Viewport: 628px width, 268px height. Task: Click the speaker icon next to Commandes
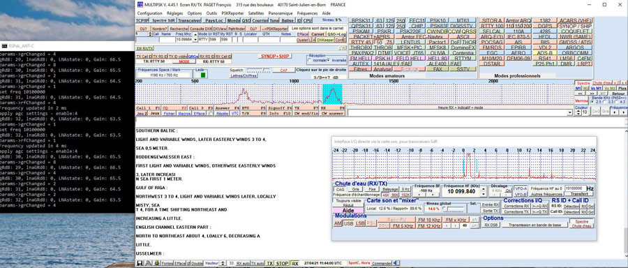(396, 263)
